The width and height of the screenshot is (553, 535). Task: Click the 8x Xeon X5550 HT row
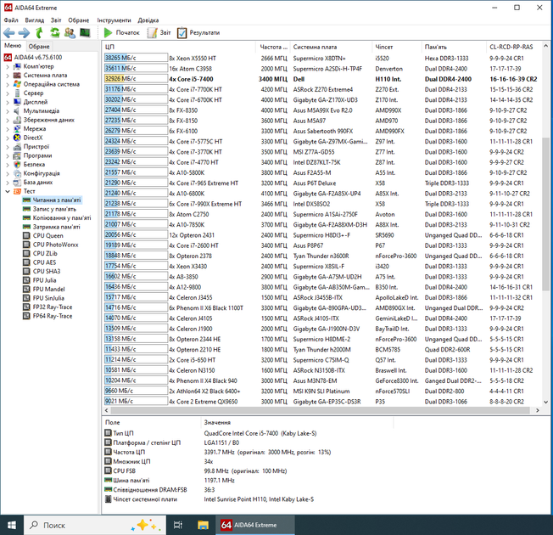pyautogui.click(x=321, y=59)
